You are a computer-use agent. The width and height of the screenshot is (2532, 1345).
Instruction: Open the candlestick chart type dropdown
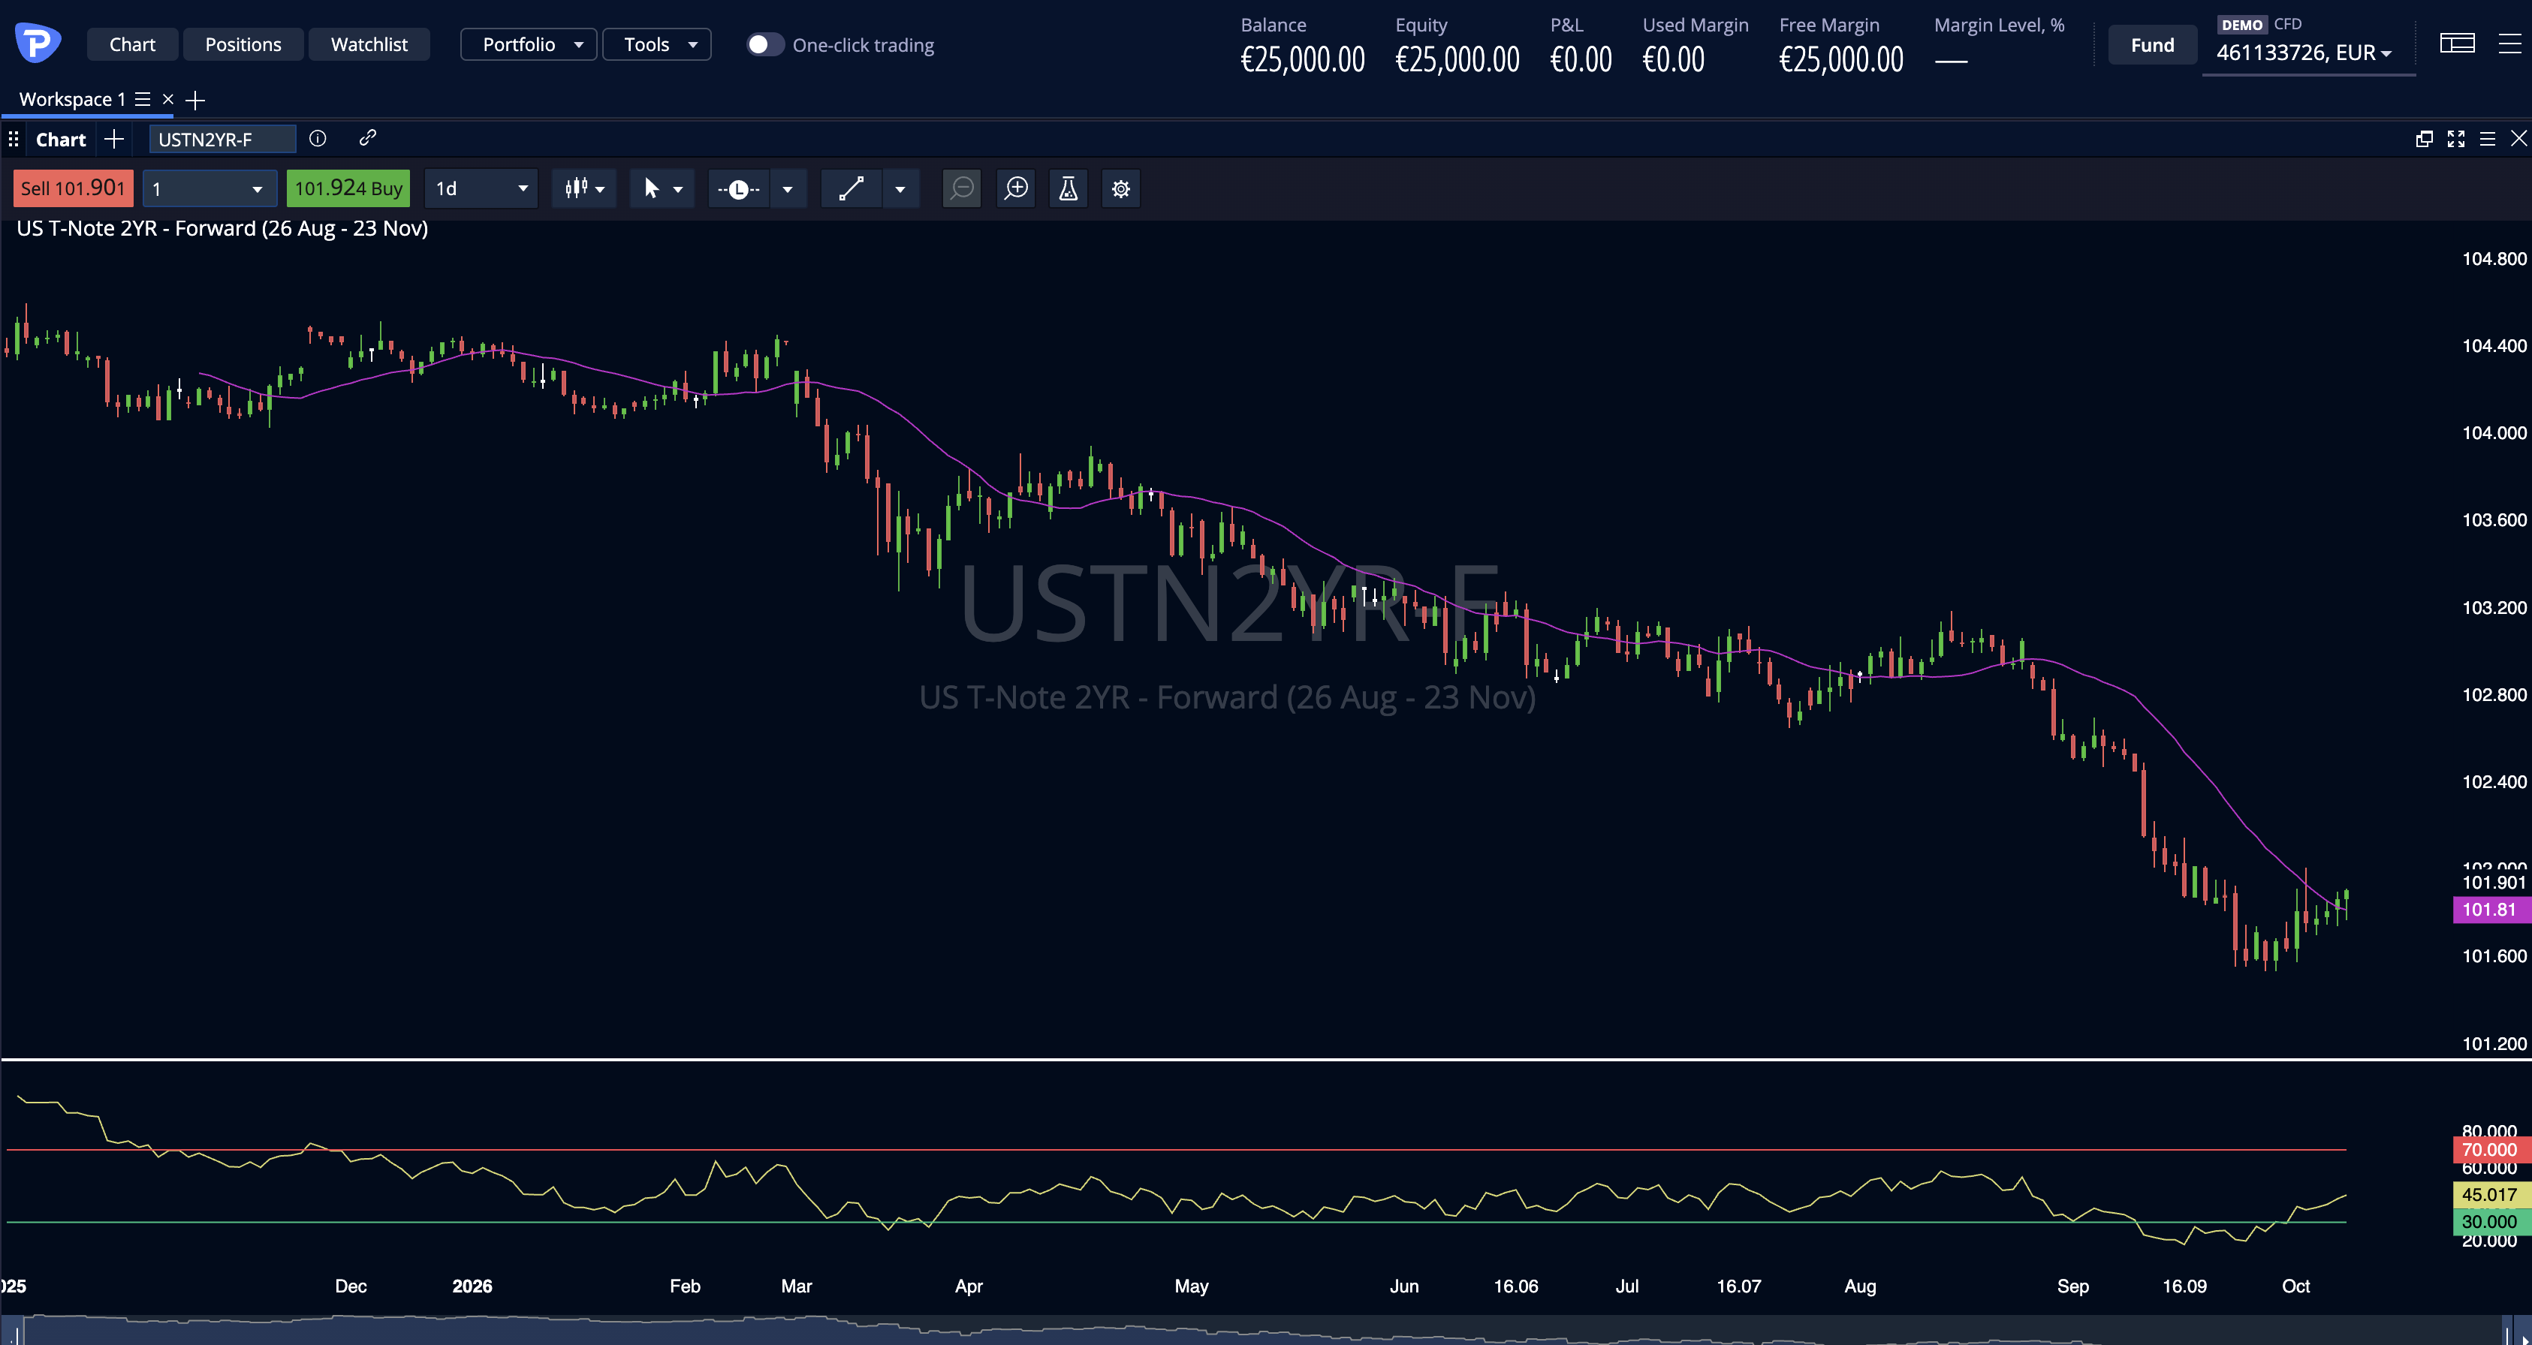point(584,188)
